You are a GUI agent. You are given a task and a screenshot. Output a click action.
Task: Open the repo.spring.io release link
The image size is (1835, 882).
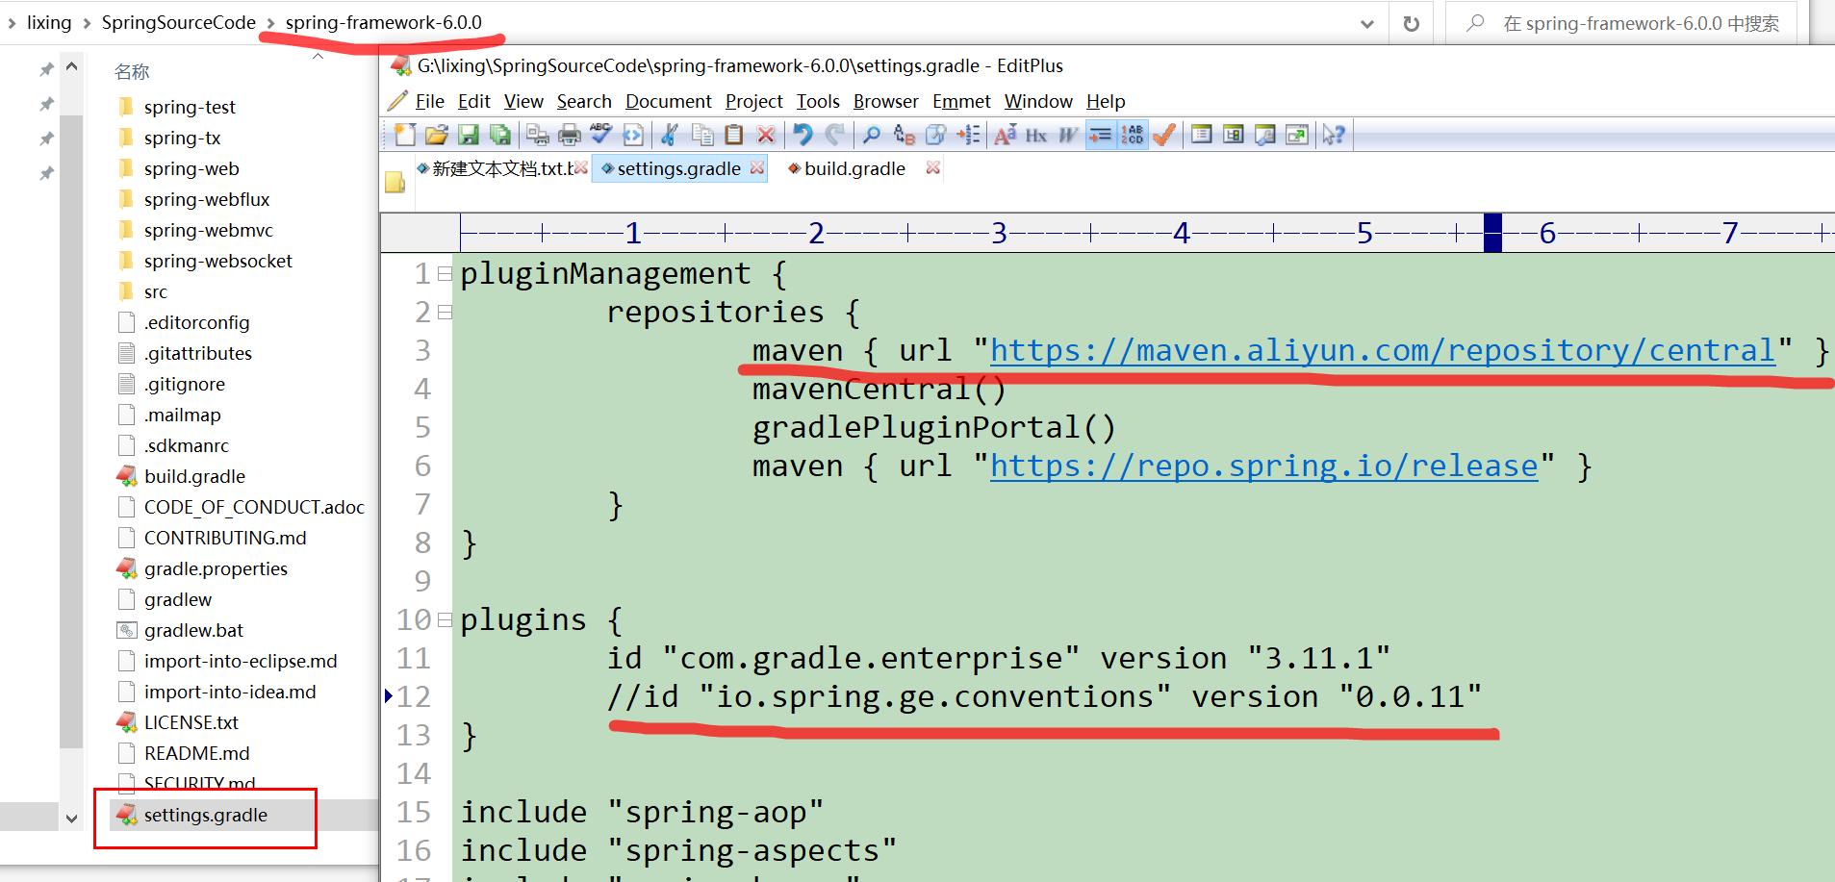1264,466
